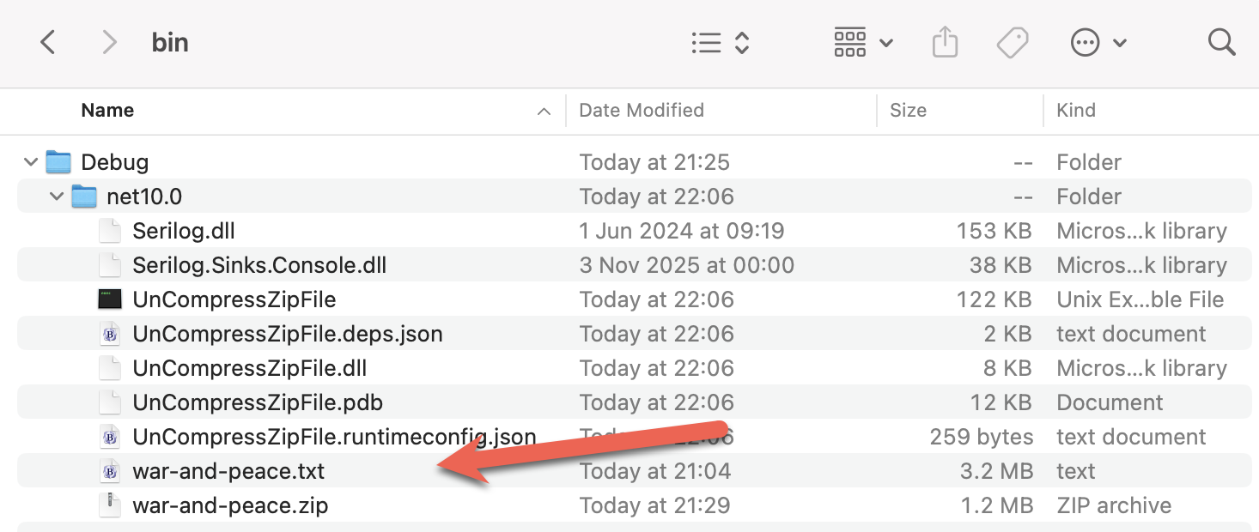This screenshot has width=1259, height=532.
Task: Collapse the net10.0 folder disclosure triangle
Action: tap(56, 196)
